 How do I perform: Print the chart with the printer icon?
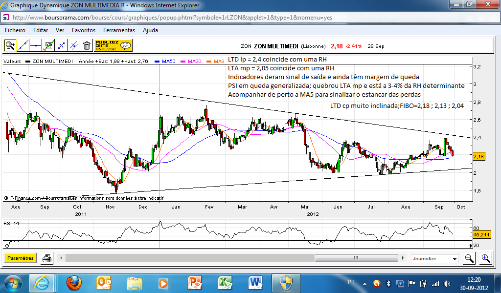47,258
